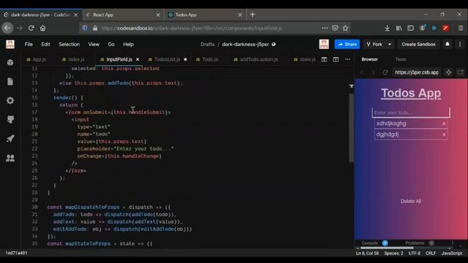Open the configuration gear sidebar icon
The width and height of the screenshot is (468, 263).
10,101
